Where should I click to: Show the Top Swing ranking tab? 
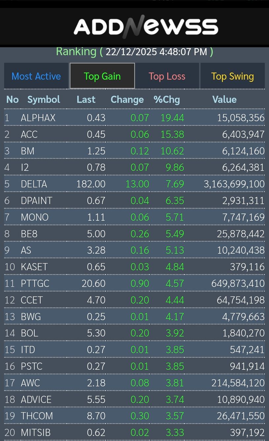point(232,76)
